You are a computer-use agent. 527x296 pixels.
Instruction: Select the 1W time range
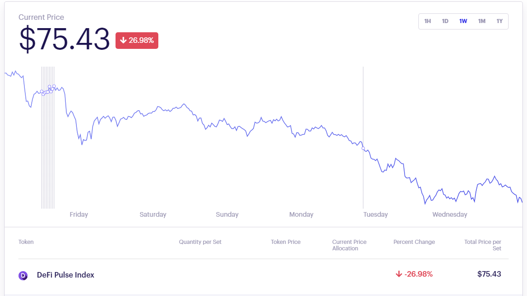click(463, 21)
